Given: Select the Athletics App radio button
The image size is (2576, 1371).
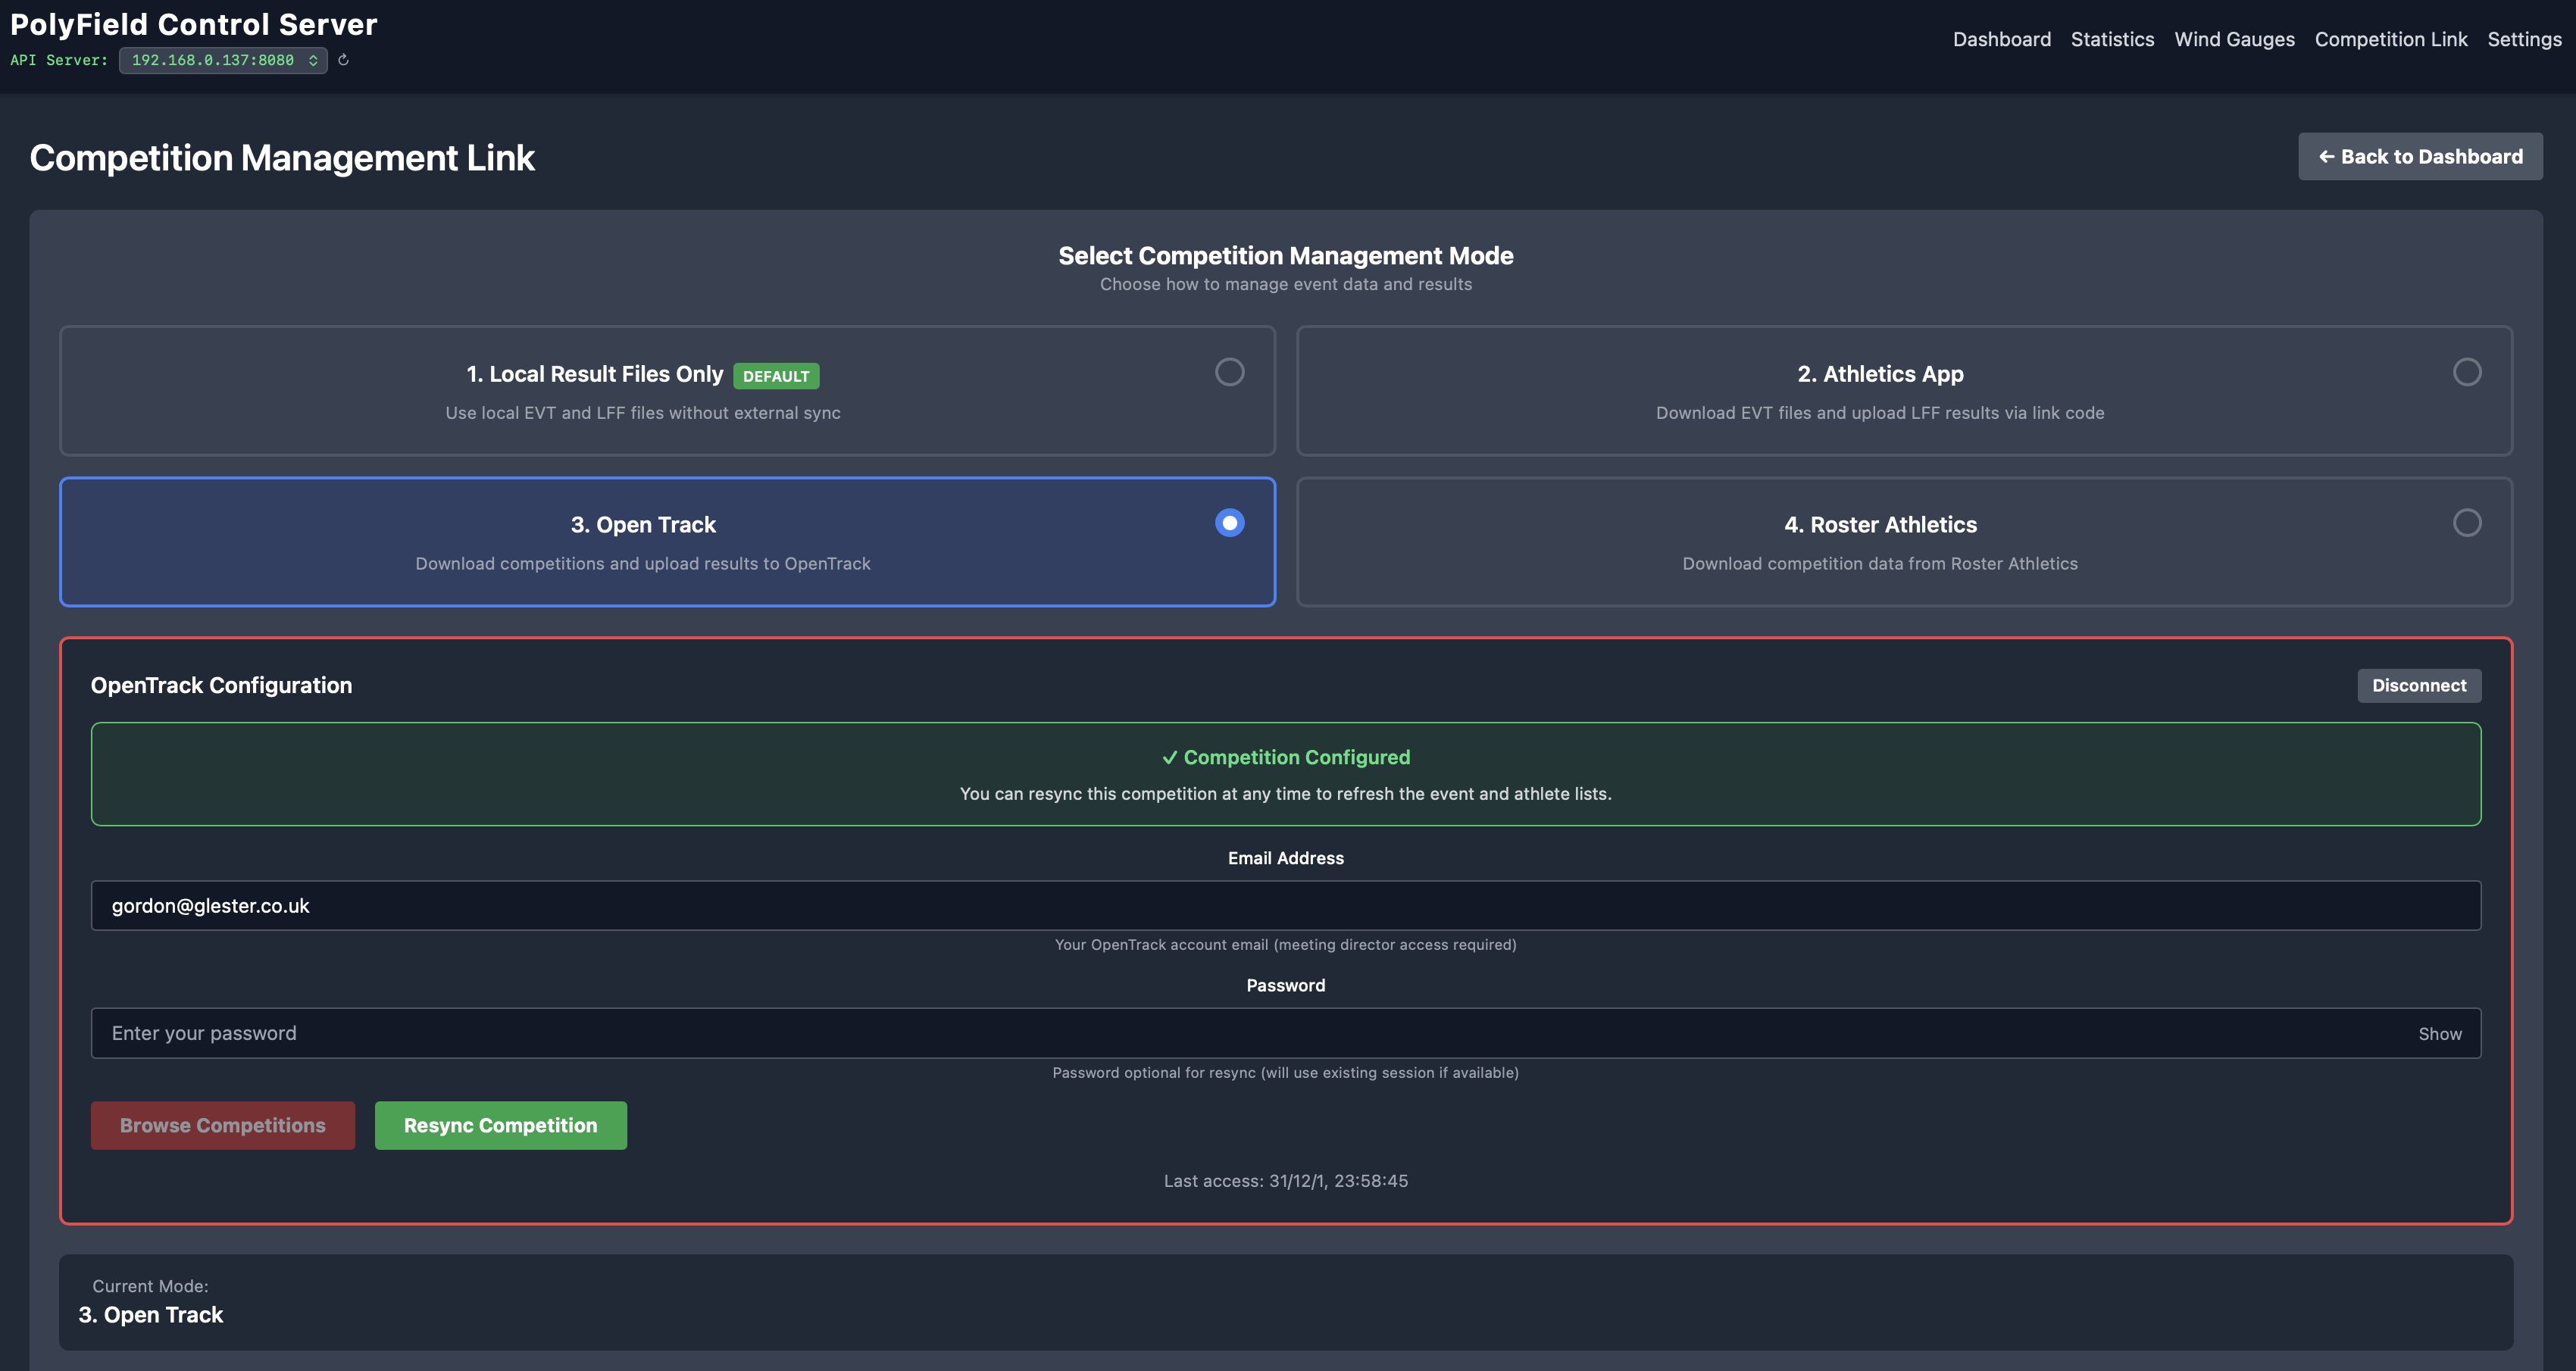Looking at the screenshot, I should click(2466, 372).
